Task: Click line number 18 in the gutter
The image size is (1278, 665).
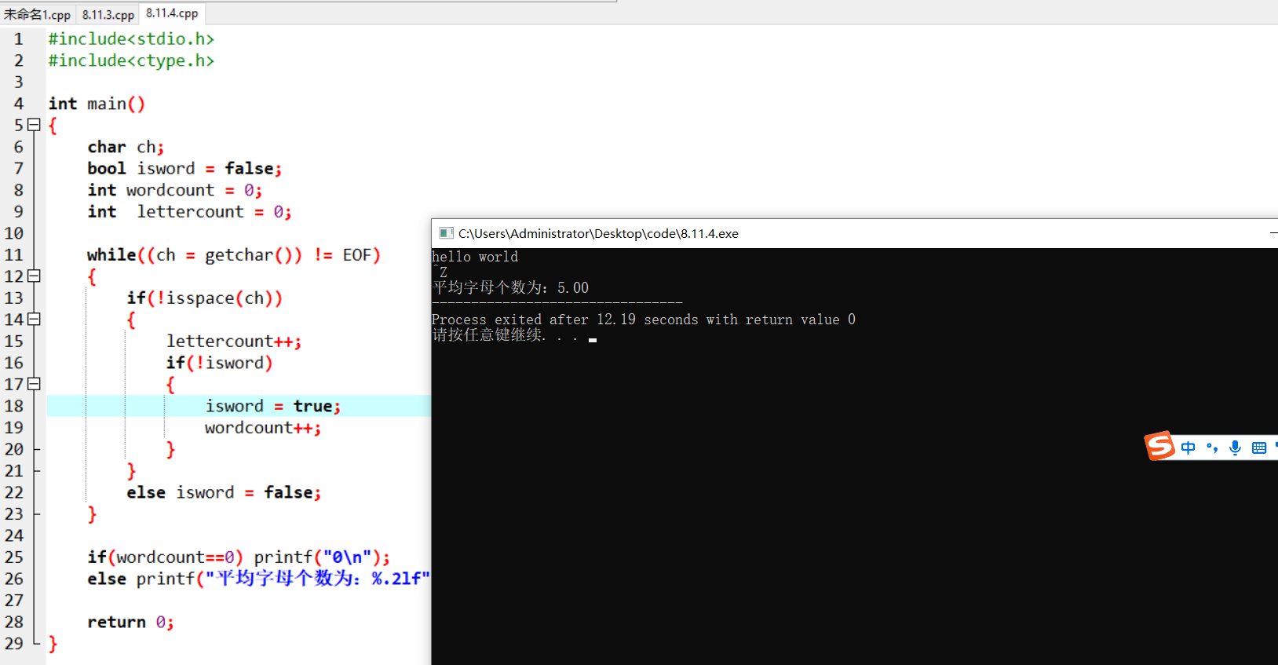Action: coord(14,406)
